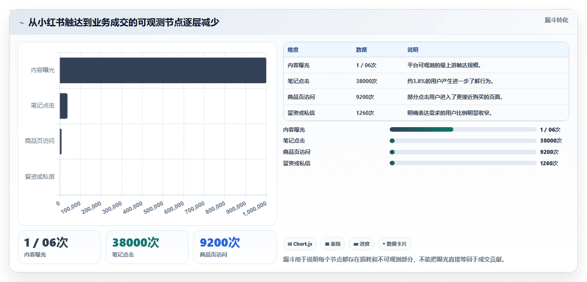Click the 内容曝光 progress bar

coord(463,129)
